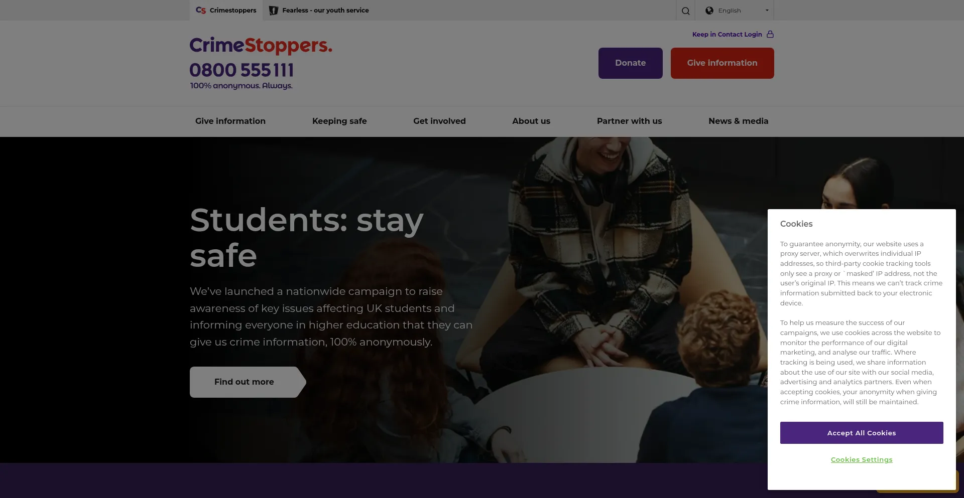Image resolution: width=964 pixels, height=498 pixels.
Task: Expand the language selector arrow
Action: pyautogui.click(x=767, y=11)
